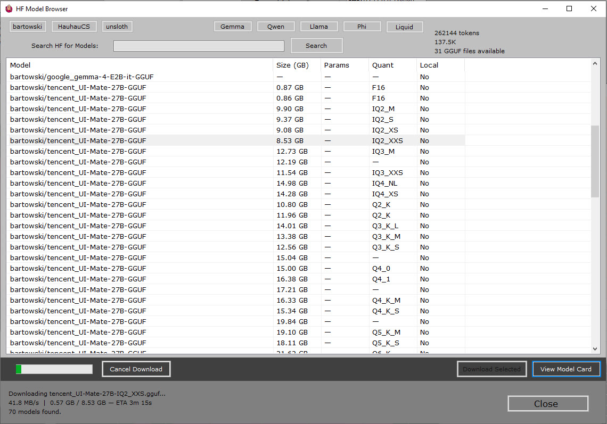Show Qwen models

click(x=276, y=26)
